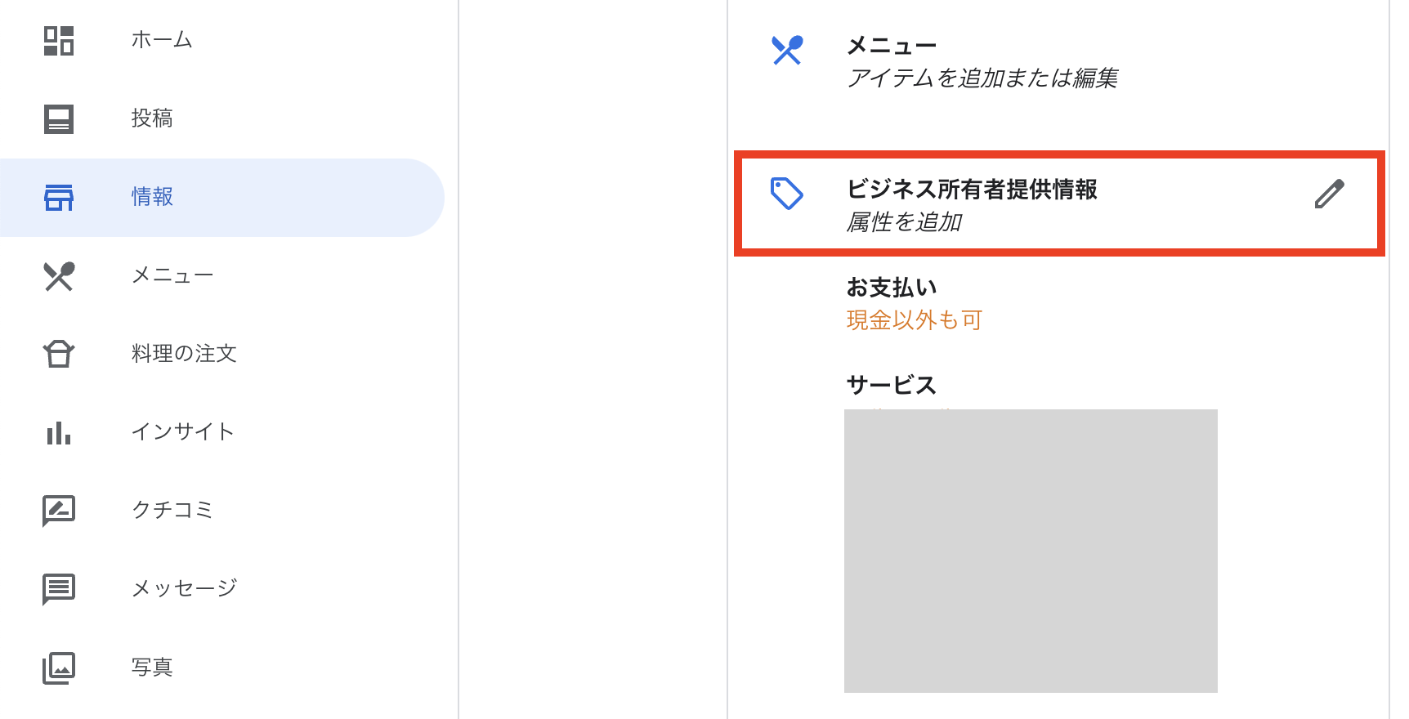Click the messages speech bubble icon
Image resolution: width=1409 pixels, height=719 pixels.
click(58, 588)
